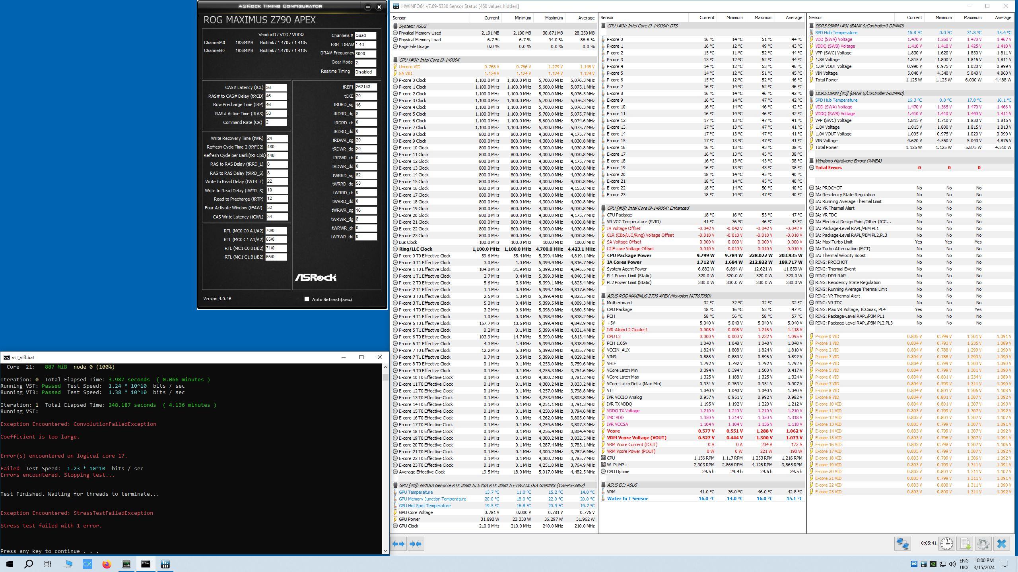Click the DRAM Frequency value field

pos(365,54)
